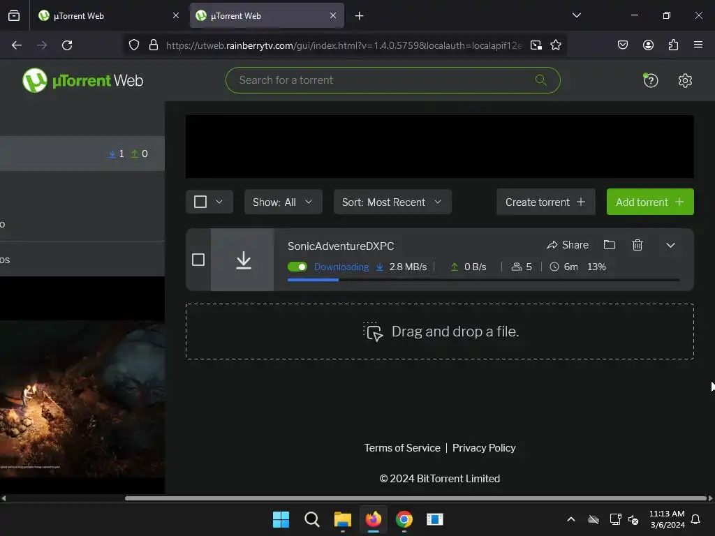Open Windows taskbar search
The width and height of the screenshot is (715, 536).
[x=312, y=519]
